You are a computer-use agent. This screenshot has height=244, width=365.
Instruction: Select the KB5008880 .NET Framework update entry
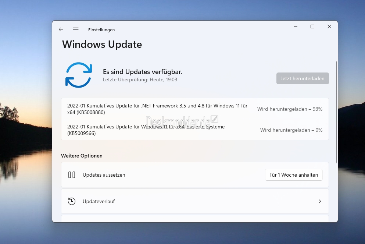point(195,109)
